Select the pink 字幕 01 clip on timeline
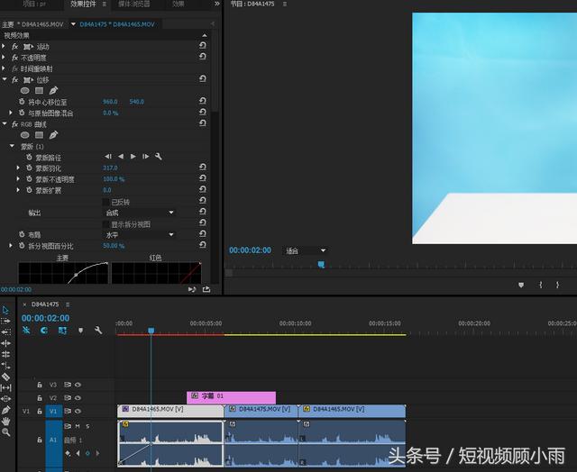This screenshot has width=577, height=472. coord(231,396)
